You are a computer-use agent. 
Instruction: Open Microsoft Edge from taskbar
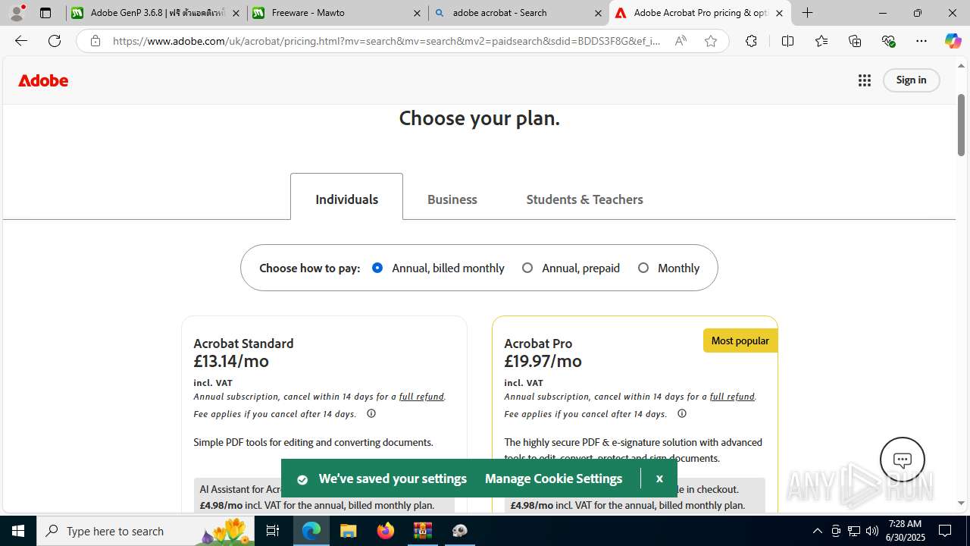tap(311, 531)
